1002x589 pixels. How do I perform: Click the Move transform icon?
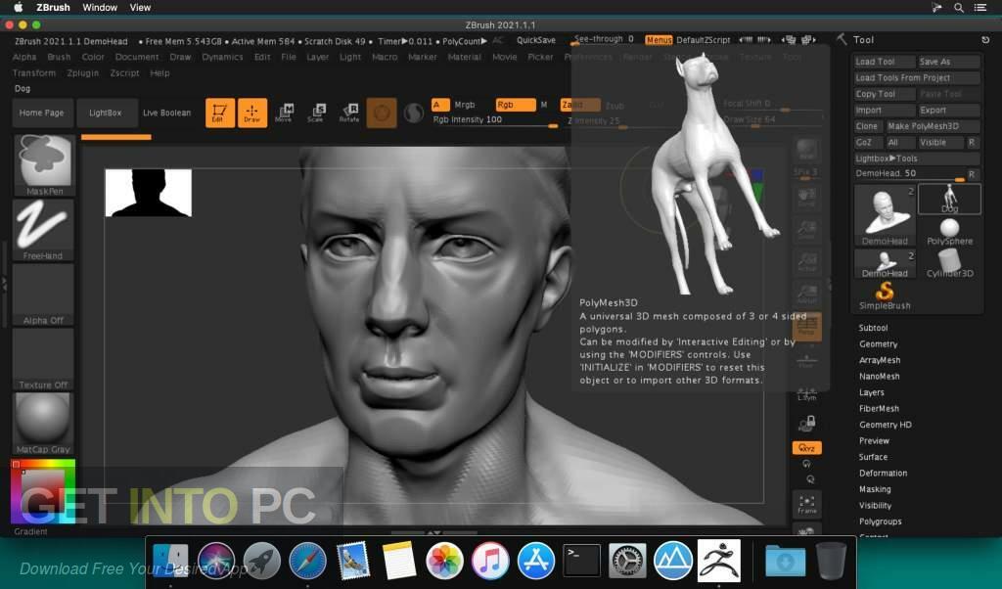(284, 113)
